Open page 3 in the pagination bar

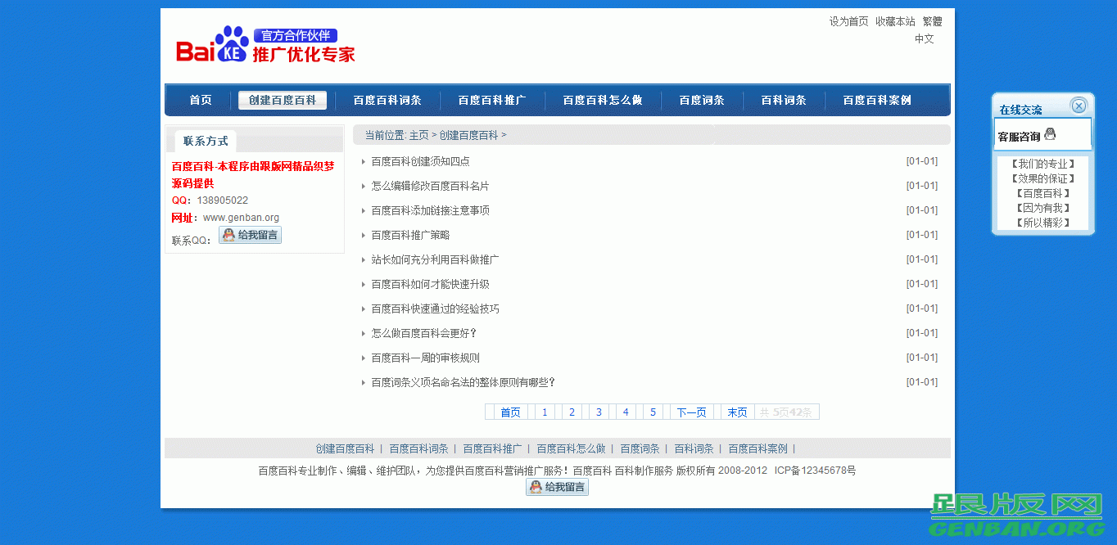coord(599,412)
